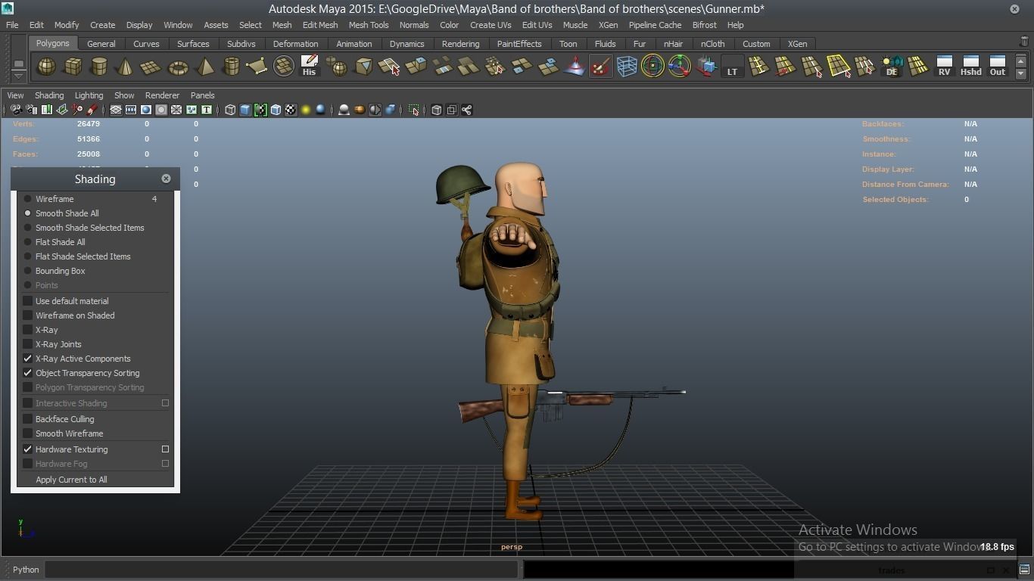Open Hardware Texturing option box
The width and height of the screenshot is (1034, 581).
[165, 449]
